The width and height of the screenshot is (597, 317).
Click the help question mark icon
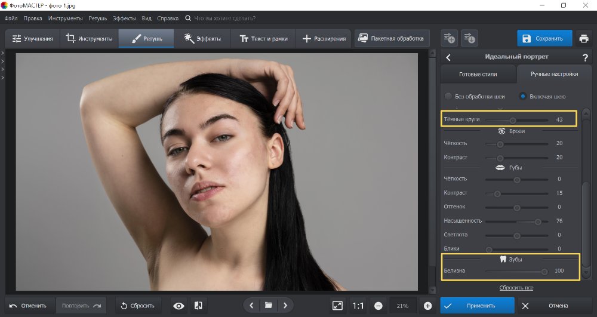[x=585, y=57]
